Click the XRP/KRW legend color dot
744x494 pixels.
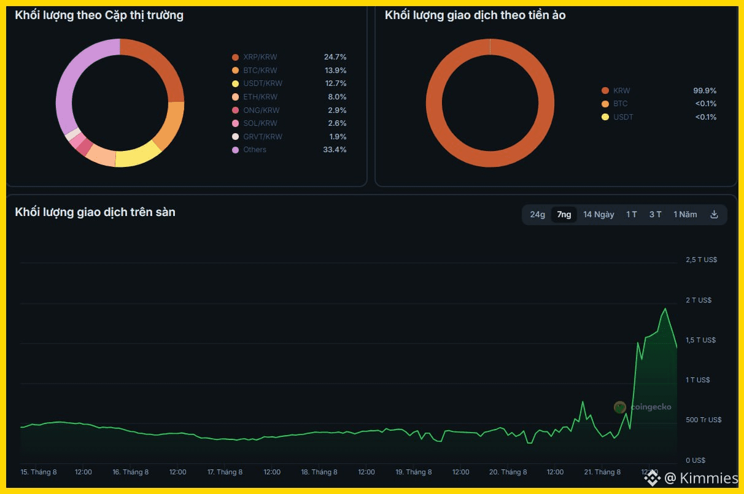pyautogui.click(x=235, y=57)
